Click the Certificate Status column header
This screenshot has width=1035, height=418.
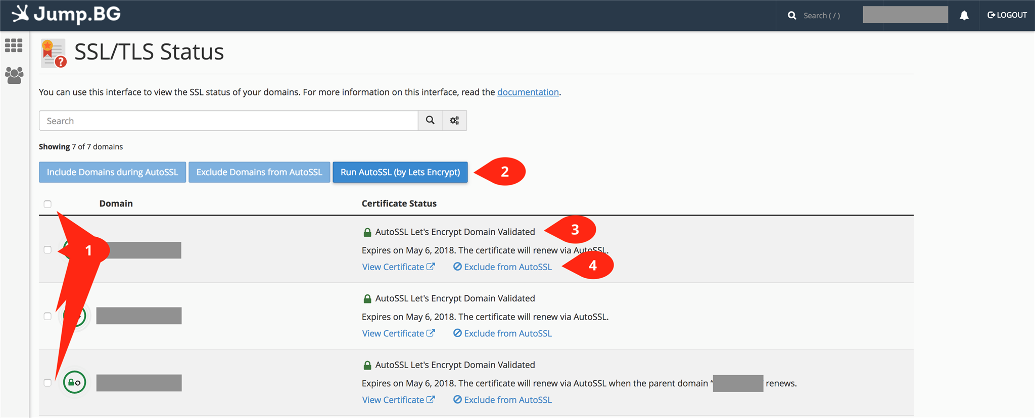[399, 203]
